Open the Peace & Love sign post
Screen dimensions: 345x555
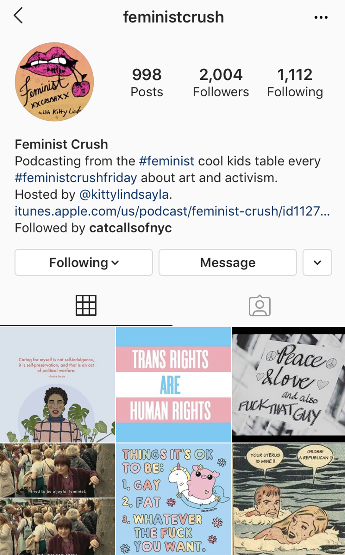pyautogui.click(x=289, y=385)
